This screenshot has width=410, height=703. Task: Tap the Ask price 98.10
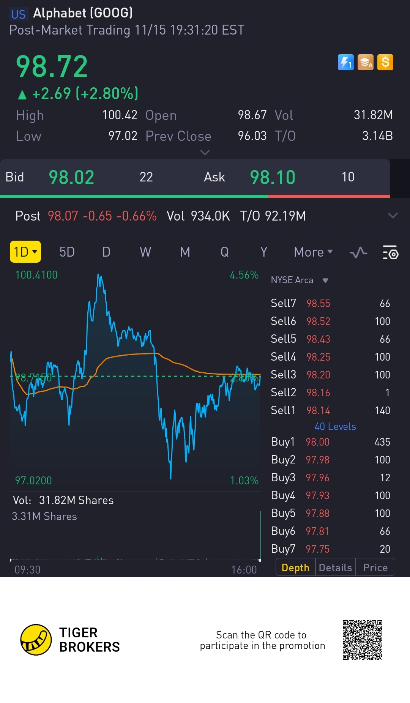click(x=273, y=177)
